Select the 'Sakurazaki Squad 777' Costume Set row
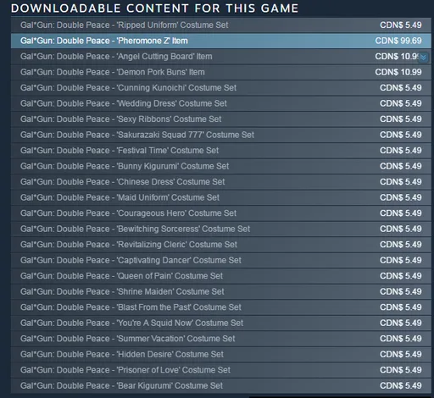Screen dimensions: 434x398 pyautogui.click(x=221, y=135)
